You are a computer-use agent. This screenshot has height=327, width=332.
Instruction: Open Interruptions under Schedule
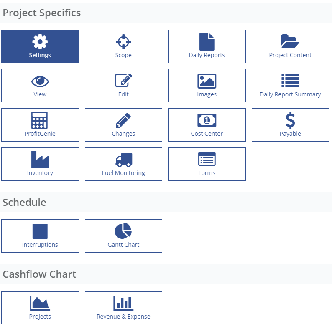tap(40, 236)
